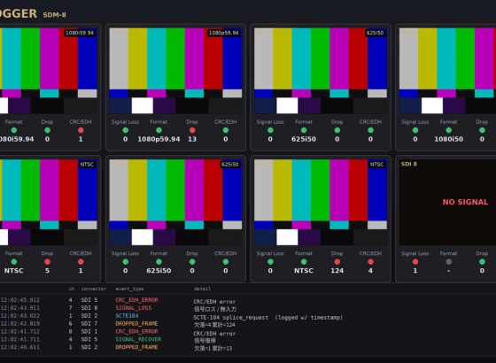
Task: Click the ch column header
Action: coord(72,289)
